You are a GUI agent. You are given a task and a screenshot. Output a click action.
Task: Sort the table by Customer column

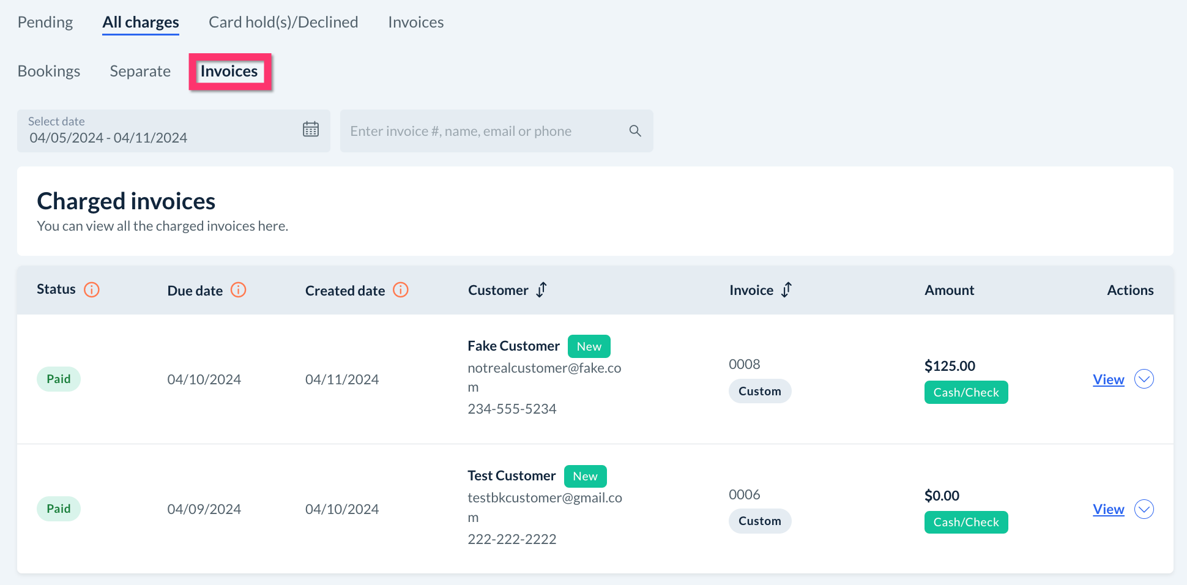coord(541,289)
